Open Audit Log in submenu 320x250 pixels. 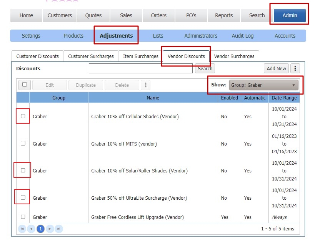[242, 36]
